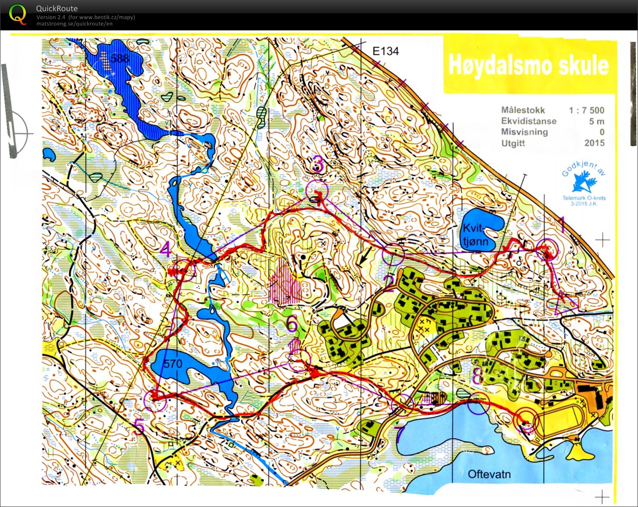Screen dimensions: 638x507
Task: Click the 2015 publication year
Action: 594,143
